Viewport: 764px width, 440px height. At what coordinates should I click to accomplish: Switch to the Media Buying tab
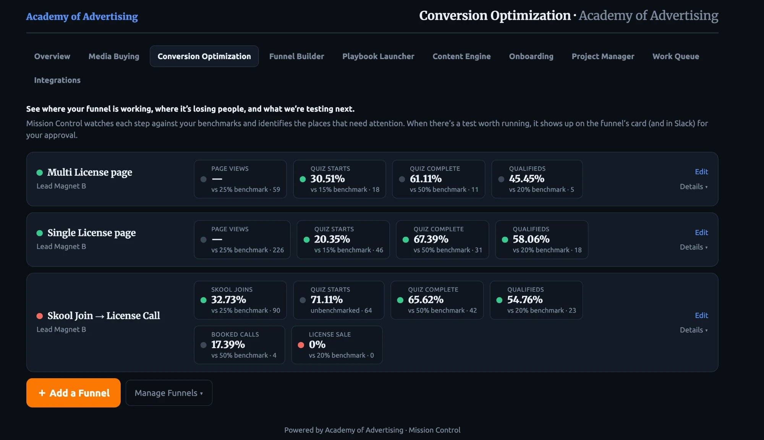pos(114,56)
